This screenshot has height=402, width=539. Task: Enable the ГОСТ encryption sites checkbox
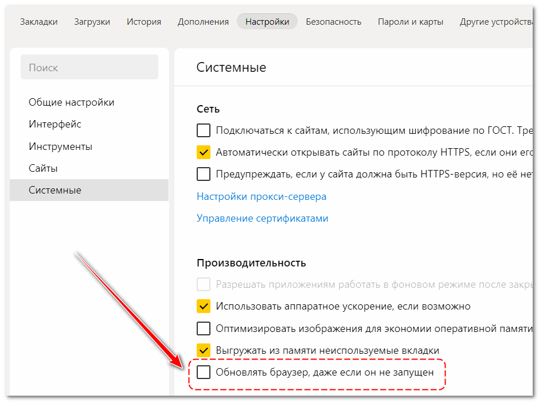[204, 130]
